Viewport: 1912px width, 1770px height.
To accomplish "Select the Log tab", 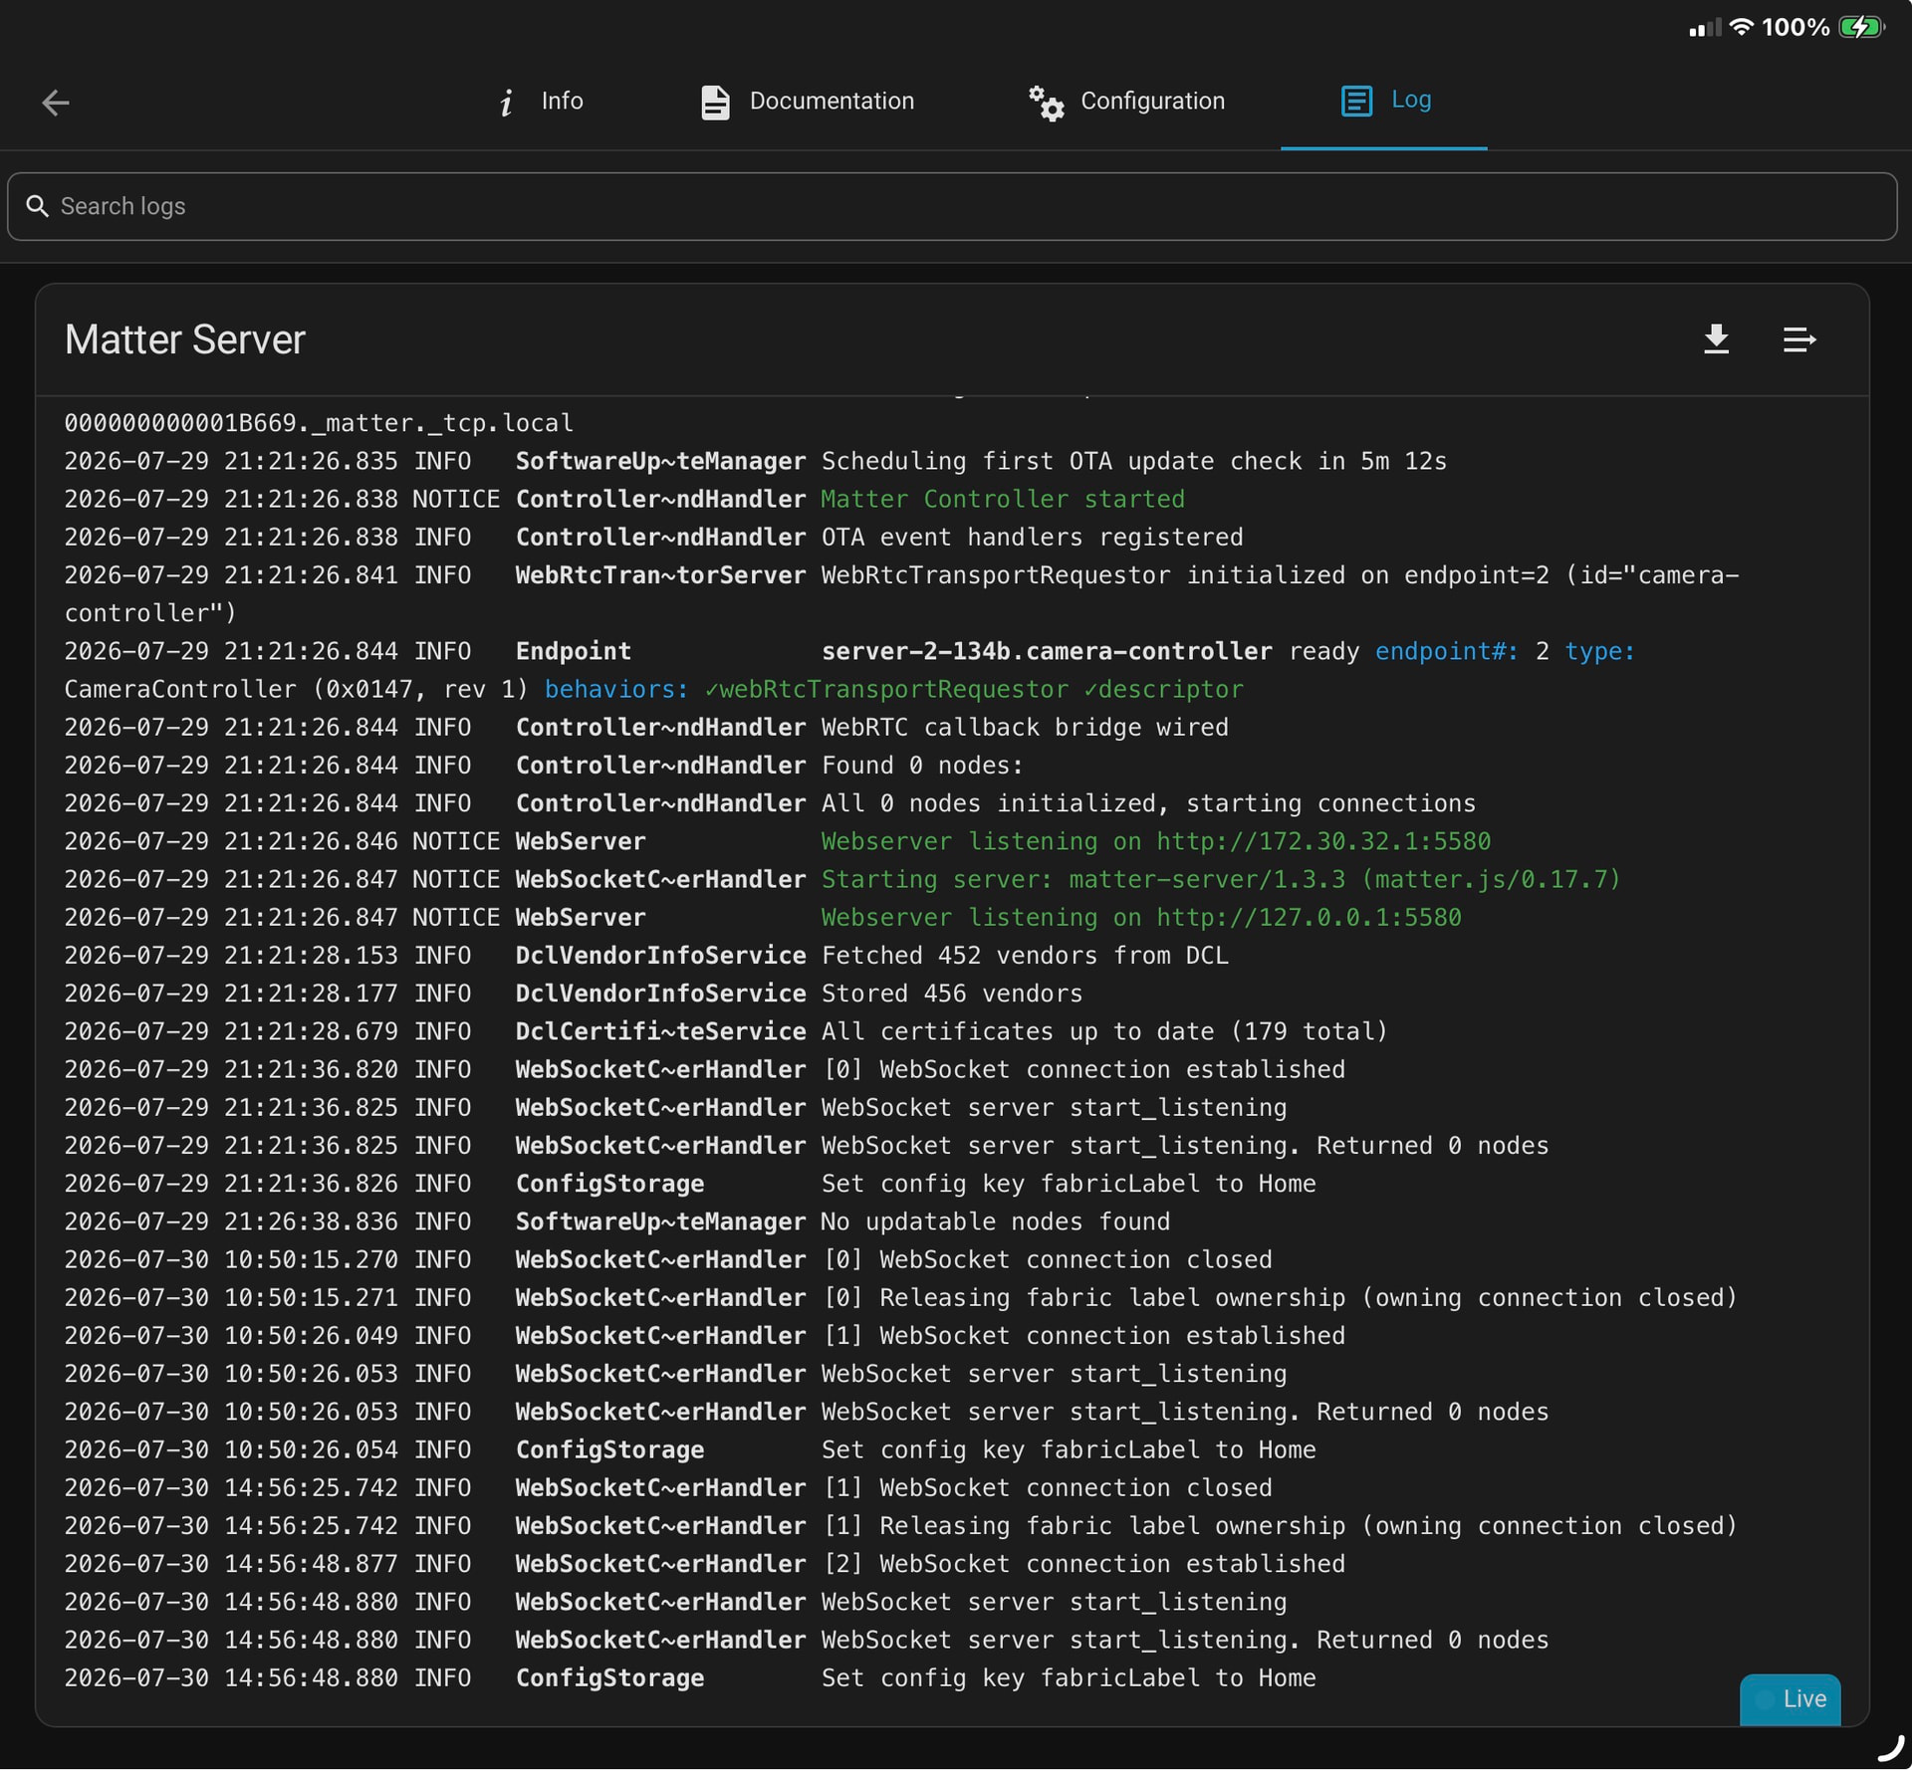I will click(1384, 101).
